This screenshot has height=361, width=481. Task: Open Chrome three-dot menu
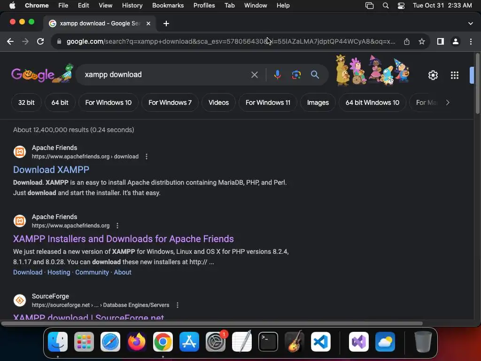pos(471,41)
